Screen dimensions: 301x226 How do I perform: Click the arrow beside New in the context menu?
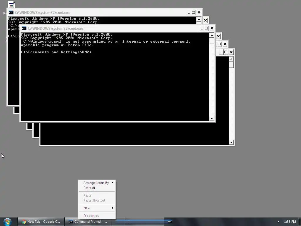coord(113,208)
